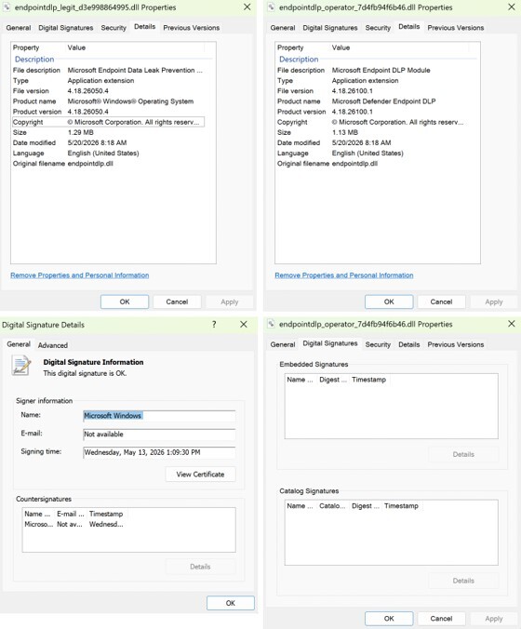Click Cancel in top-right operator dll Details window
This screenshot has height=629, width=521.
[x=441, y=301]
